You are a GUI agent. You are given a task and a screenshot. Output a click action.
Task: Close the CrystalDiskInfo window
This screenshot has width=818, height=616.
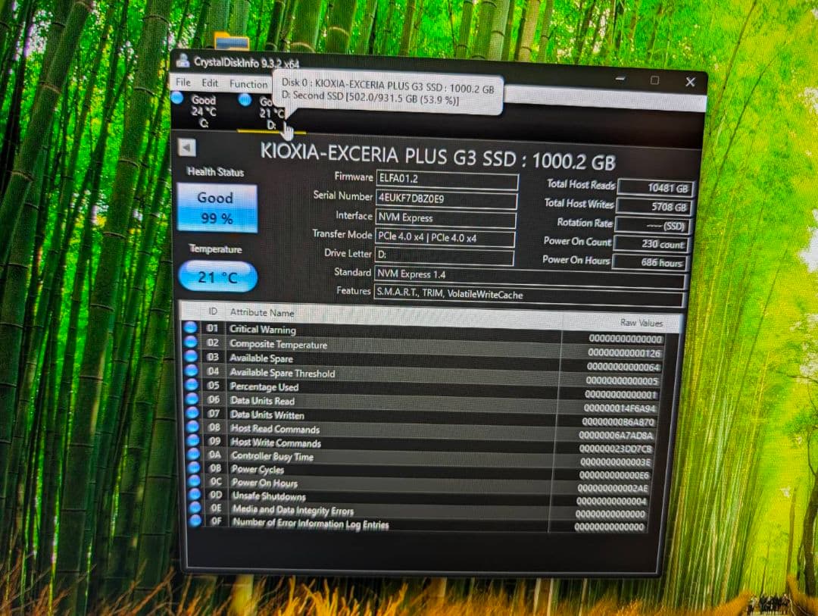tap(690, 82)
